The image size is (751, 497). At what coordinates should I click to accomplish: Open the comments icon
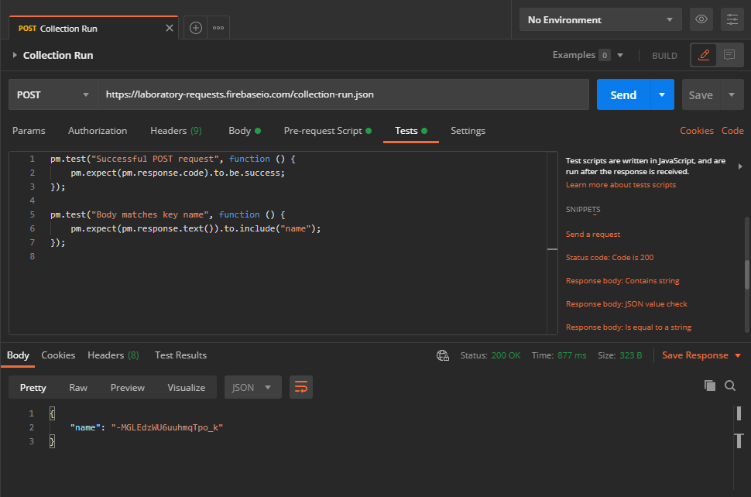(x=729, y=55)
